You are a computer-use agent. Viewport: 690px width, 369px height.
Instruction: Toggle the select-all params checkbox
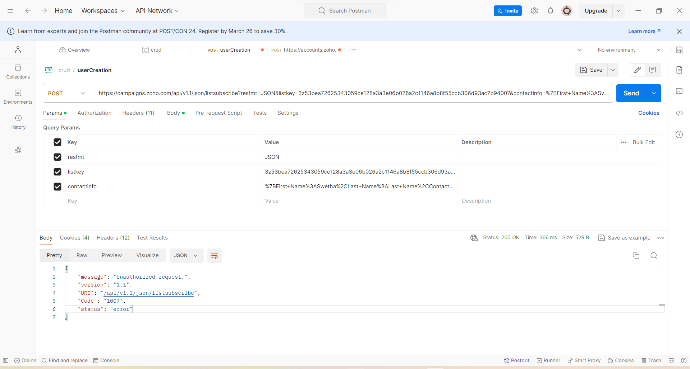(x=57, y=142)
